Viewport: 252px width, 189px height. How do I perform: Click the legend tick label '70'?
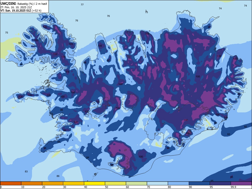pos(148,187)
